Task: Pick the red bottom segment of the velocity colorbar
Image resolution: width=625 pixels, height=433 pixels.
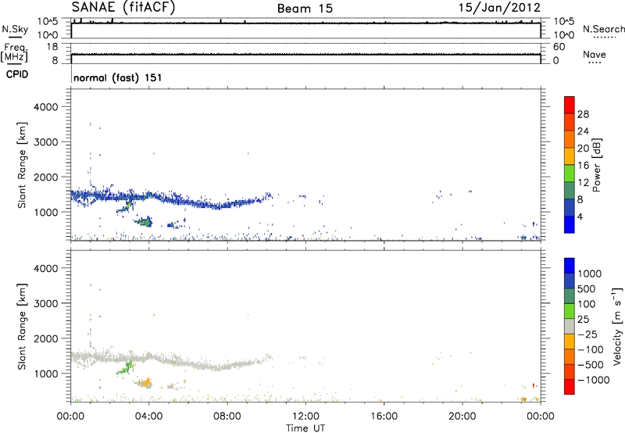Action: 570,387
